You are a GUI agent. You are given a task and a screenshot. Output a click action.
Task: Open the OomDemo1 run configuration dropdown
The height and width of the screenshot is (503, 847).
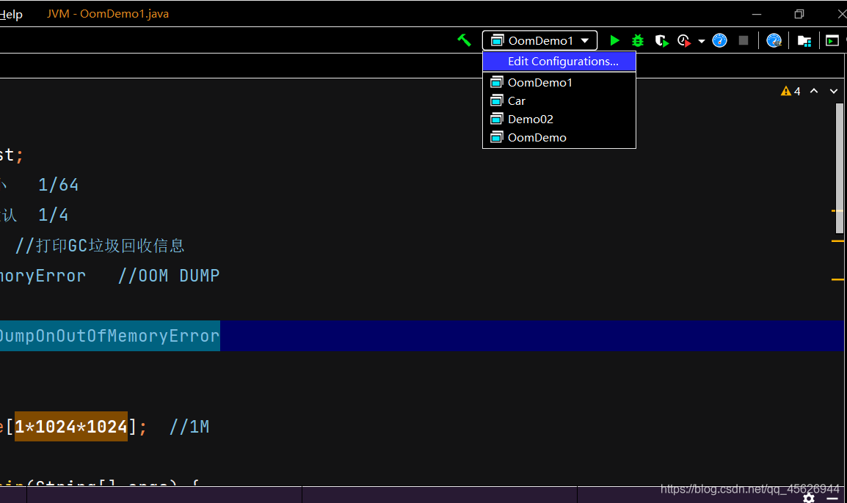click(539, 40)
